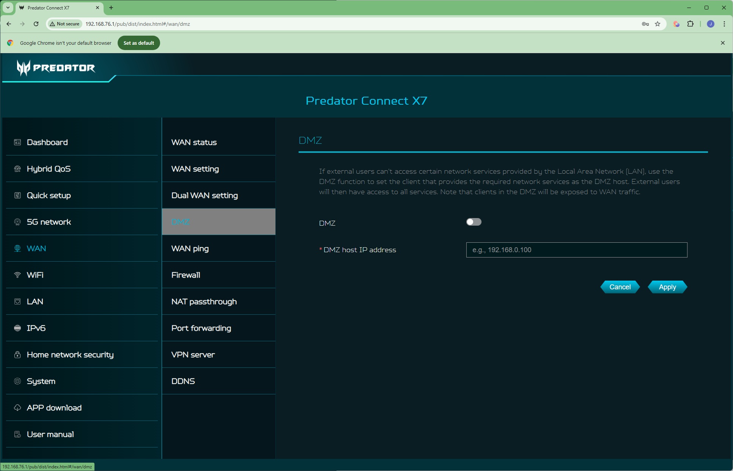Click the APP download cloud icon
Screen dimensions: 733x471
tap(17, 408)
